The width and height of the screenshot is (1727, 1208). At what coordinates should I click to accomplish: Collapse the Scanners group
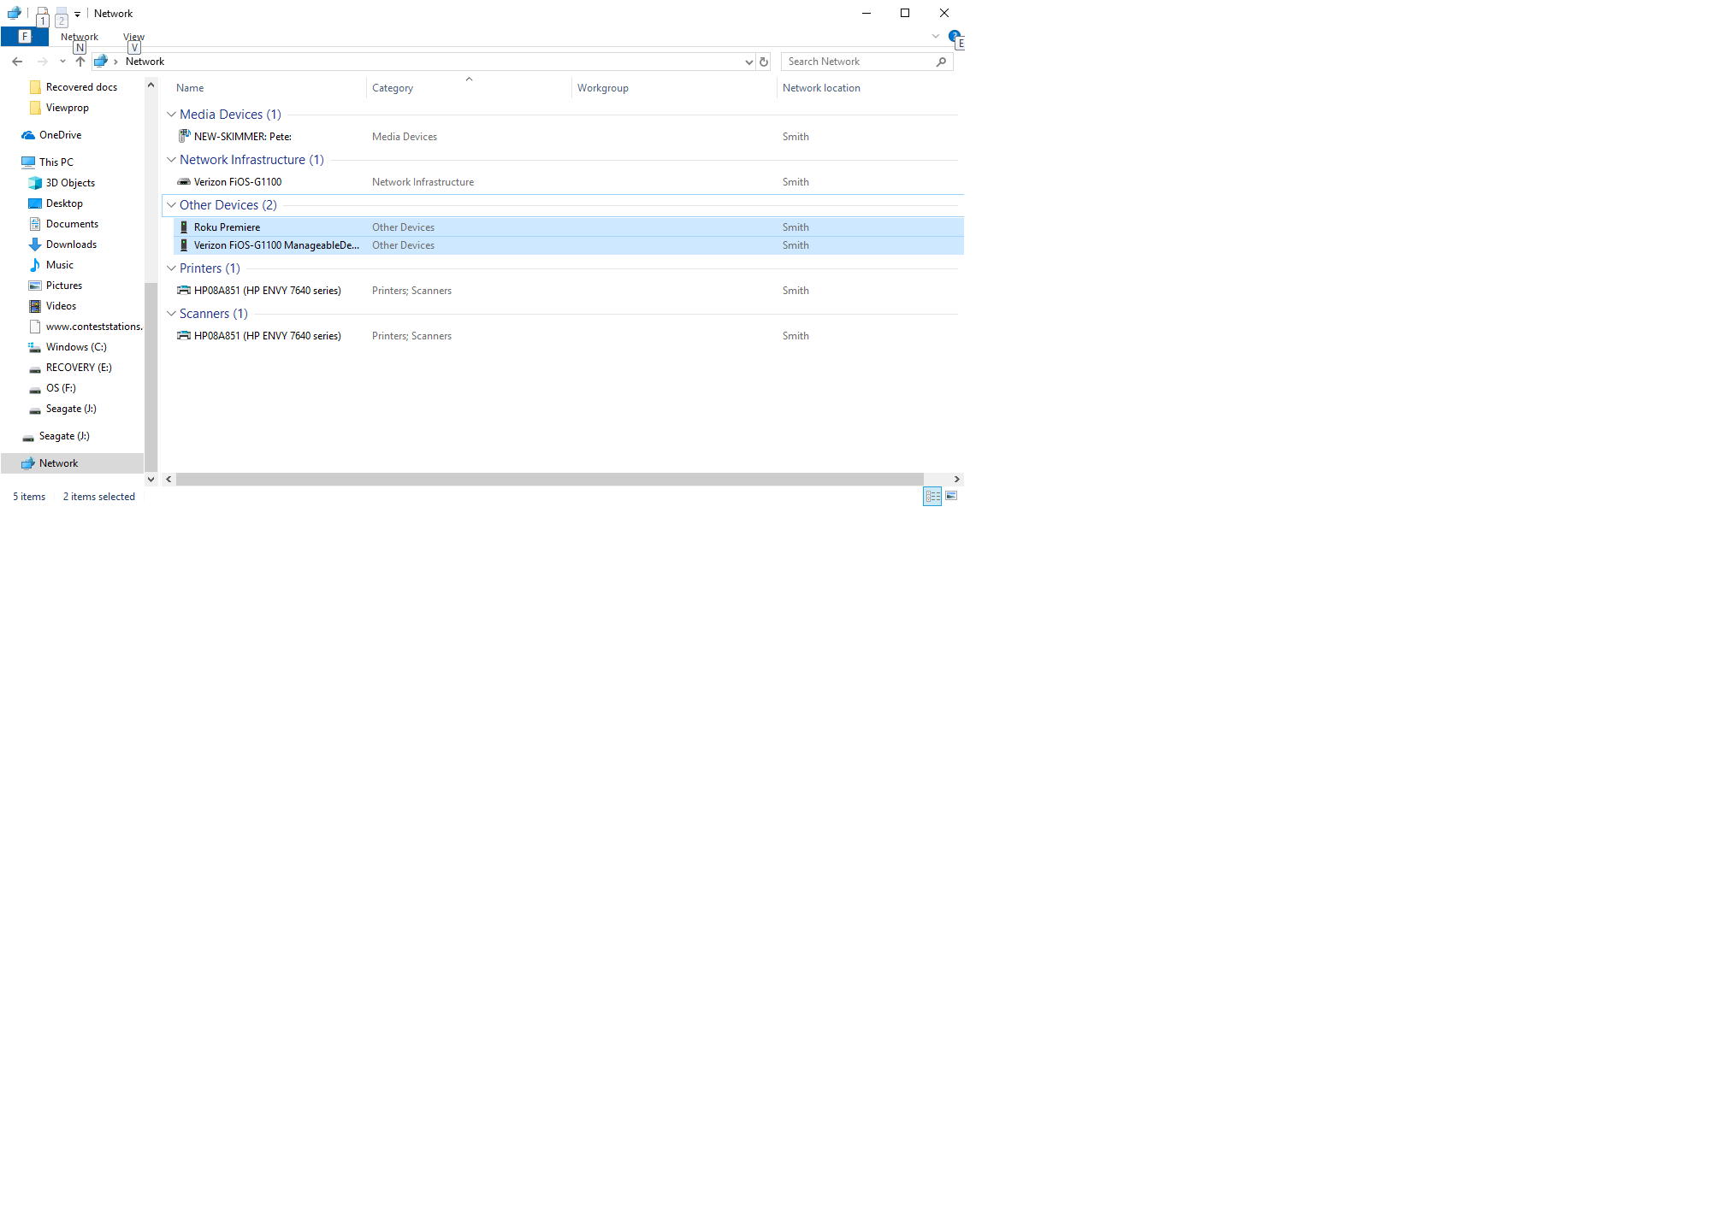coord(171,313)
